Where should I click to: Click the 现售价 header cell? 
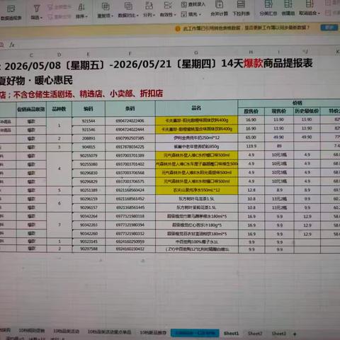point(279,111)
